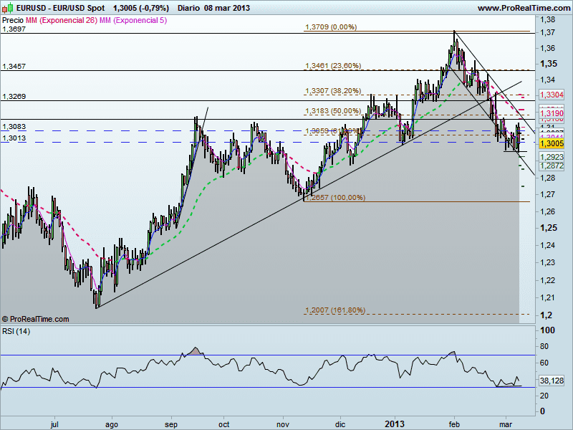This screenshot has height=430, width=573.
Task: Click the candlestick icon in the title bar
Action: [x=7, y=7]
